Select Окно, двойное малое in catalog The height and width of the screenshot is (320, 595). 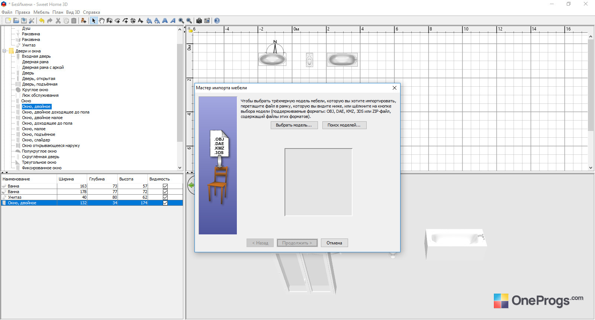(42, 118)
